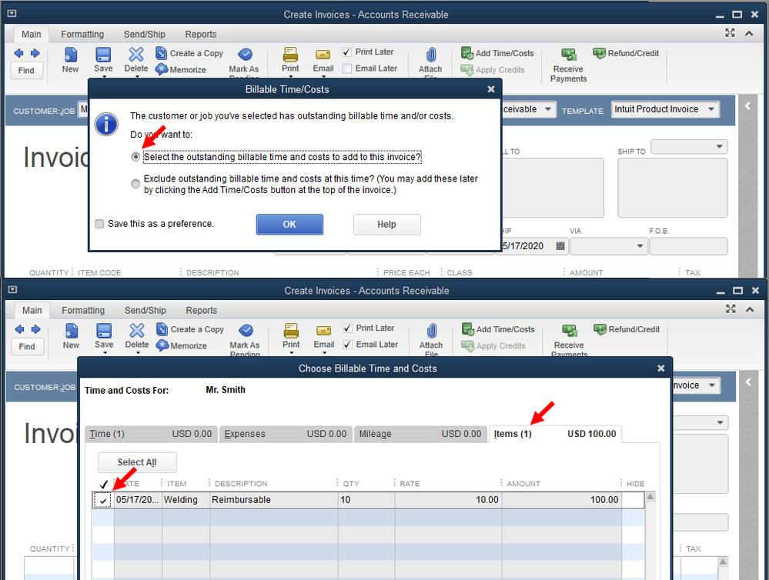Image resolution: width=769 pixels, height=580 pixels.
Task: Click F.O.B. input field in top window
Action: (x=687, y=246)
